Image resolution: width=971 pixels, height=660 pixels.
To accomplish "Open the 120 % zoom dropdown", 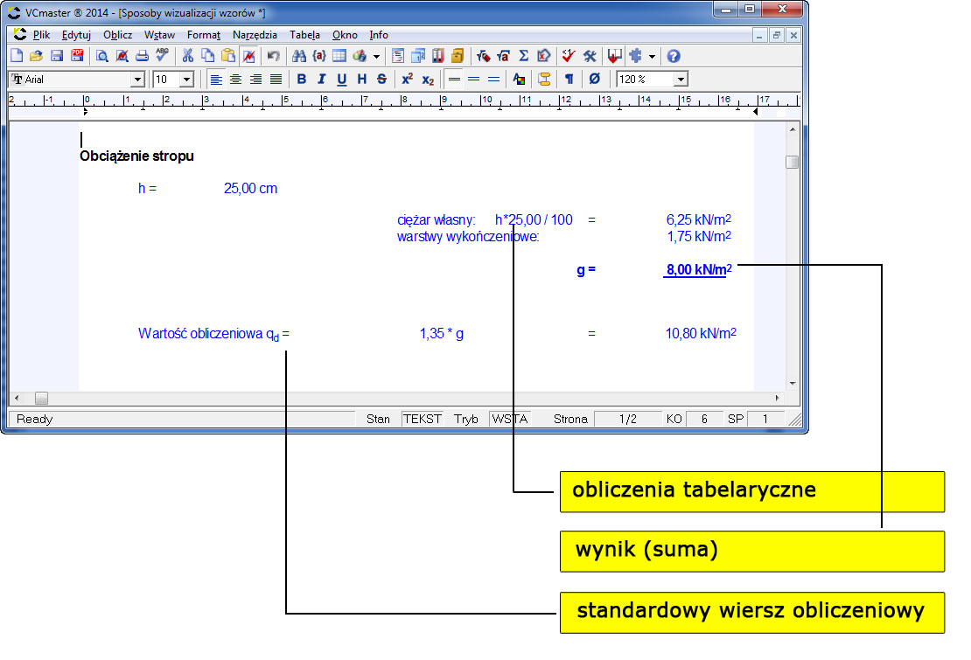I will tap(681, 80).
